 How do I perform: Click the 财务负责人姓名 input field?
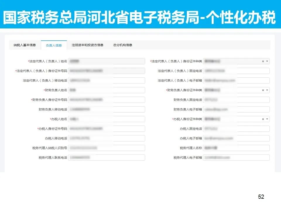(x=107, y=90)
